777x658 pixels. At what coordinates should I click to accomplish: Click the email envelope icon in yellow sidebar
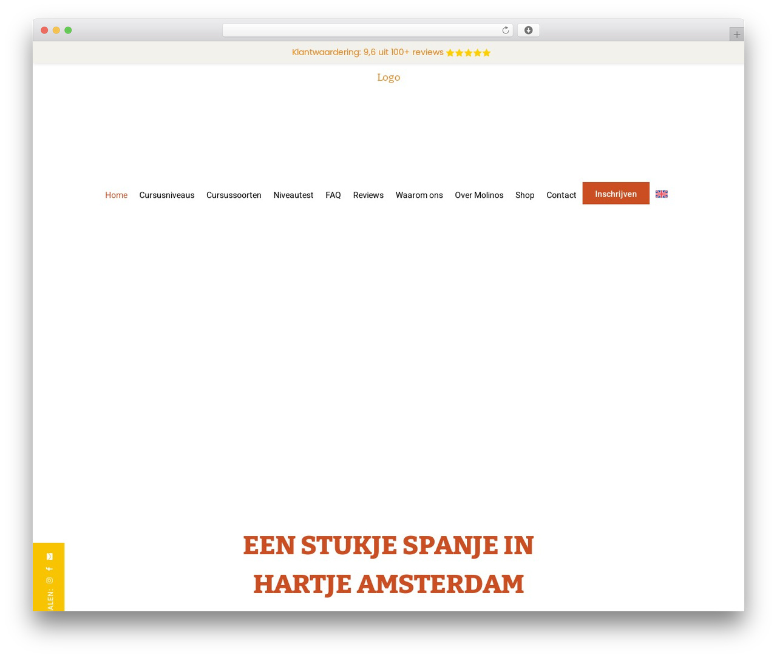click(50, 557)
